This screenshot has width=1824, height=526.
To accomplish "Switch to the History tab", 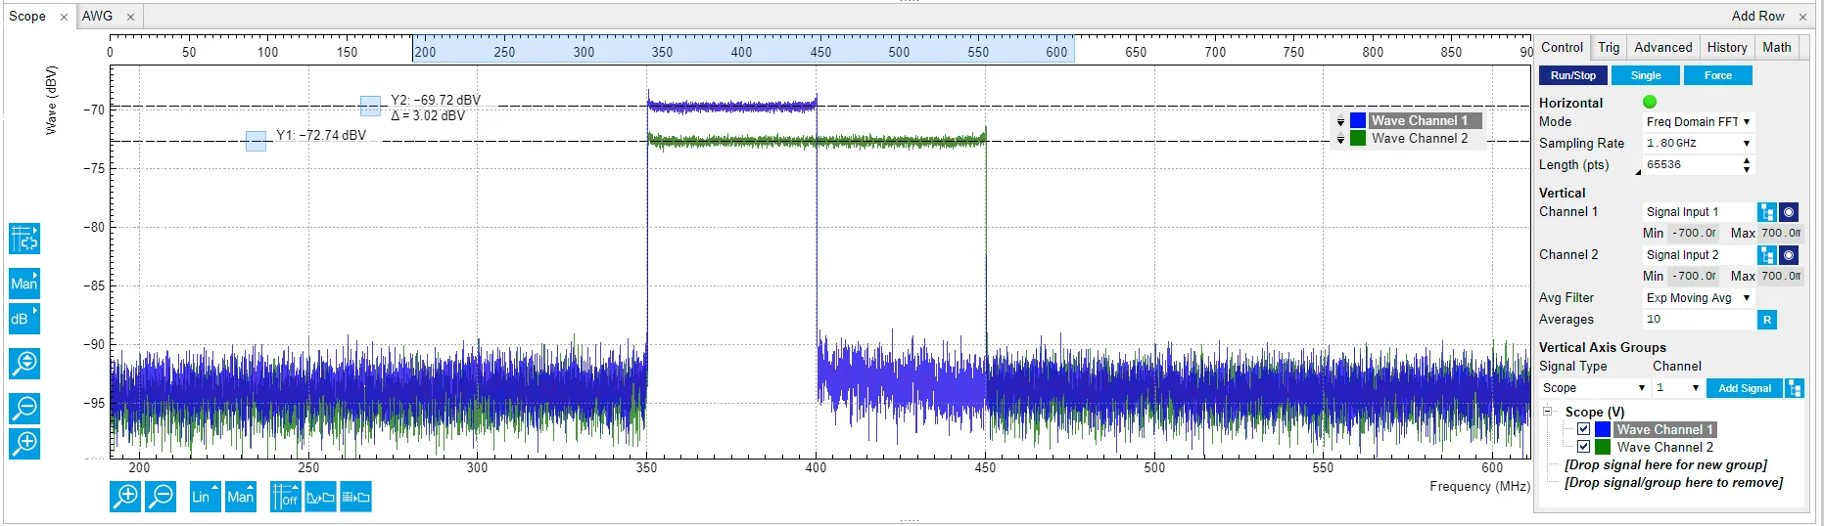I will point(1727,47).
